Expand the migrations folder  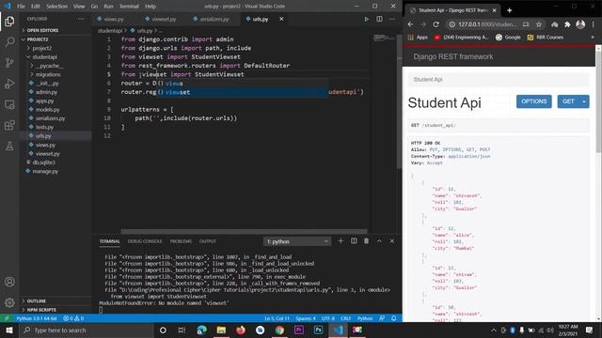[48, 75]
